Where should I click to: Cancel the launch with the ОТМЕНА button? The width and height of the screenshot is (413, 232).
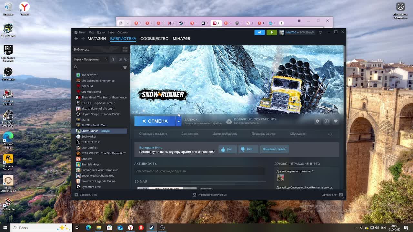[x=155, y=121]
